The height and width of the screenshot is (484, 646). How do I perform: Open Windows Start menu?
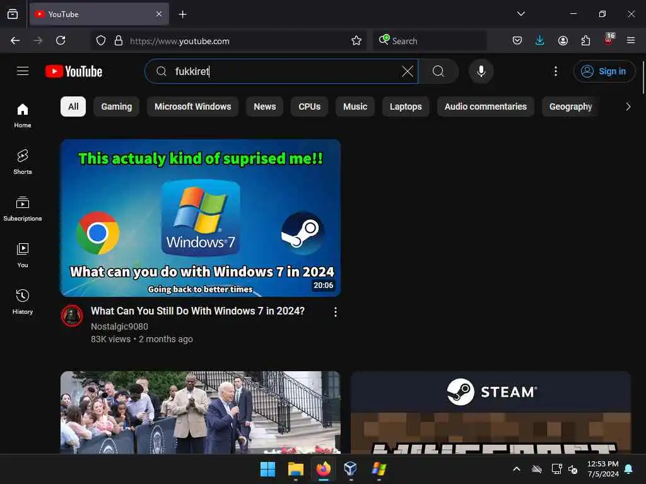point(267,469)
